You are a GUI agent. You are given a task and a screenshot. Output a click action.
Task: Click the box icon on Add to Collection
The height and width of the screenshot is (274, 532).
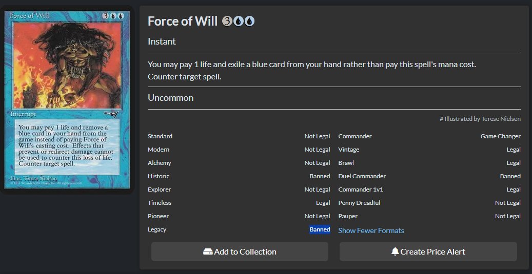pyautogui.click(x=208, y=251)
